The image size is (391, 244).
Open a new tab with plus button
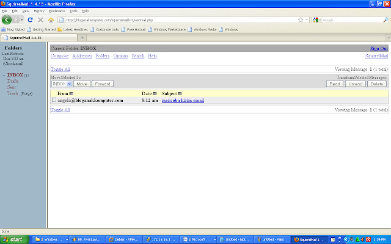(82, 38)
